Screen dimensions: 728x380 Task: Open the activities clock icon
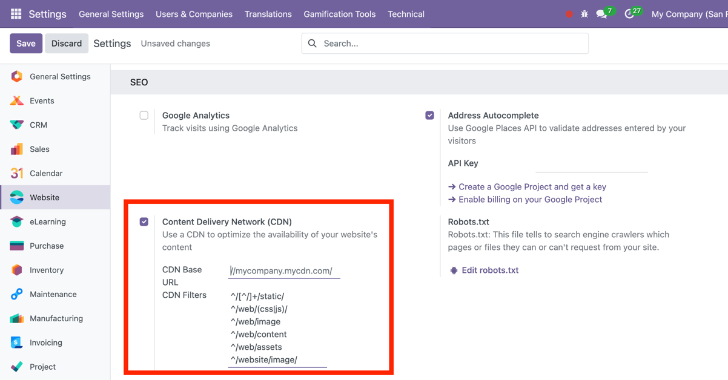click(x=629, y=14)
